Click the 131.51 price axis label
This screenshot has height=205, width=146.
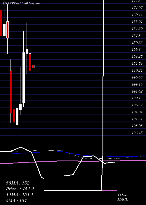pos(137,119)
